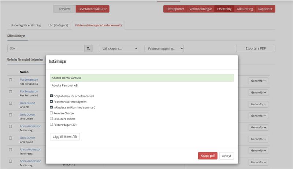Click 'Lägg till fritextfält' button

point(65,137)
